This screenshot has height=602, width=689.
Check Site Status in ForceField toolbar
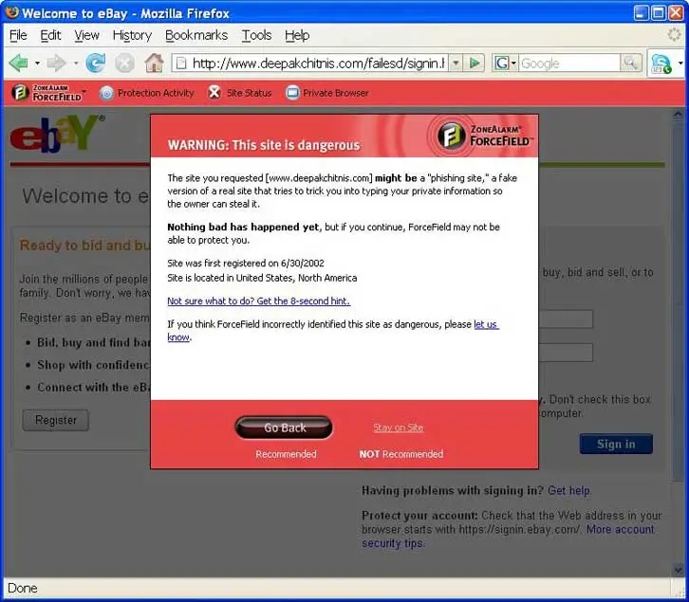[240, 93]
